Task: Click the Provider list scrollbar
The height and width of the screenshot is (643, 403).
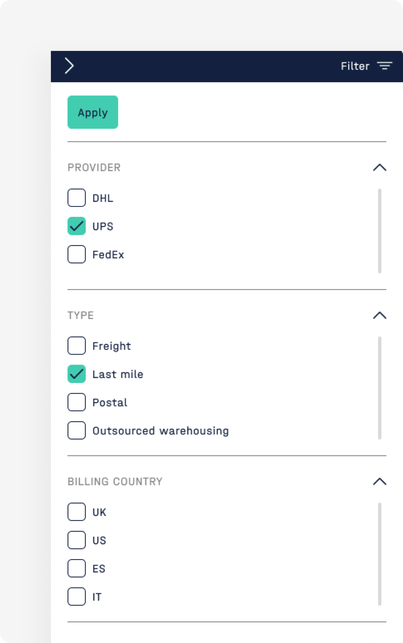Action: 380,231
